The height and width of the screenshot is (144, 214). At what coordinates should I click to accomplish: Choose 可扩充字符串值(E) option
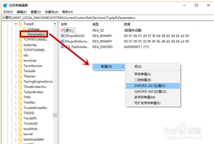tap(153, 103)
